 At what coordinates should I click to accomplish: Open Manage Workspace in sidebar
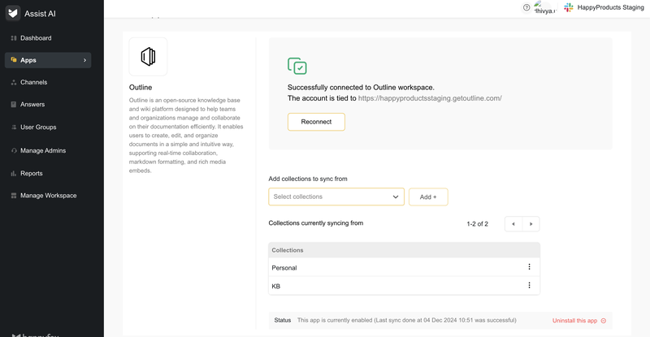pyautogui.click(x=48, y=195)
